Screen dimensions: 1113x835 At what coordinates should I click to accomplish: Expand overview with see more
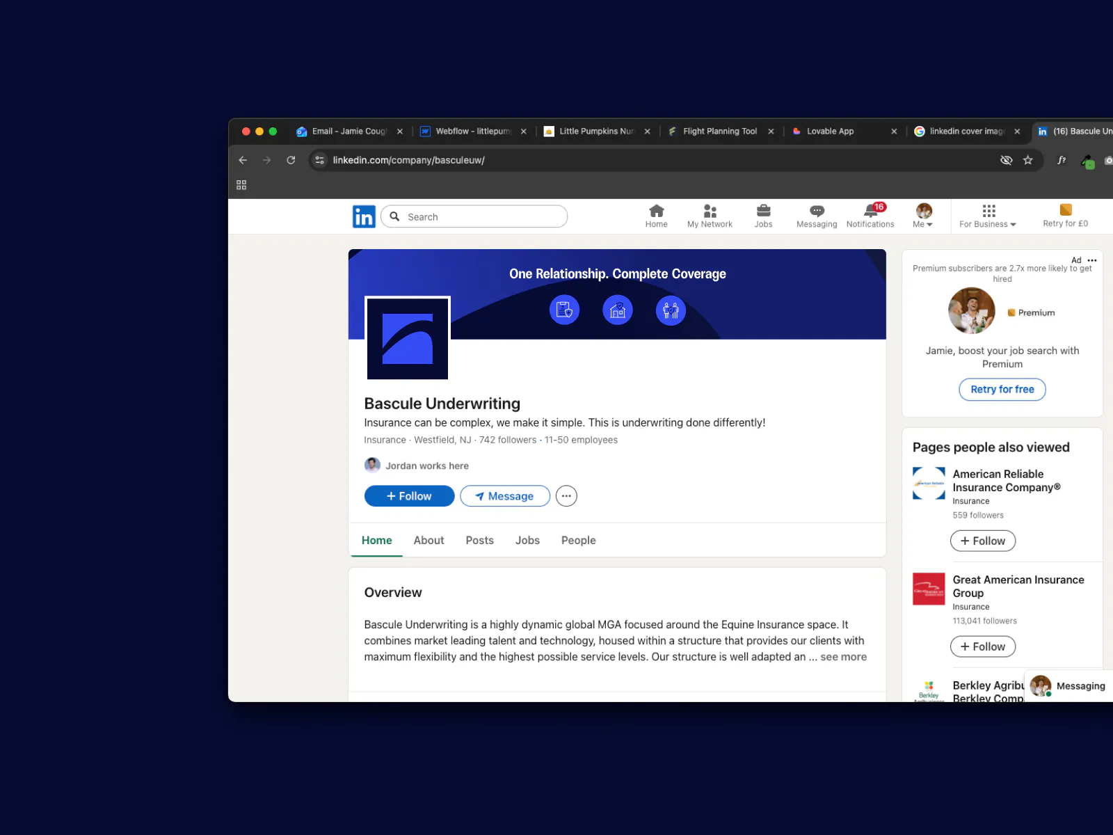tap(843, 657)
